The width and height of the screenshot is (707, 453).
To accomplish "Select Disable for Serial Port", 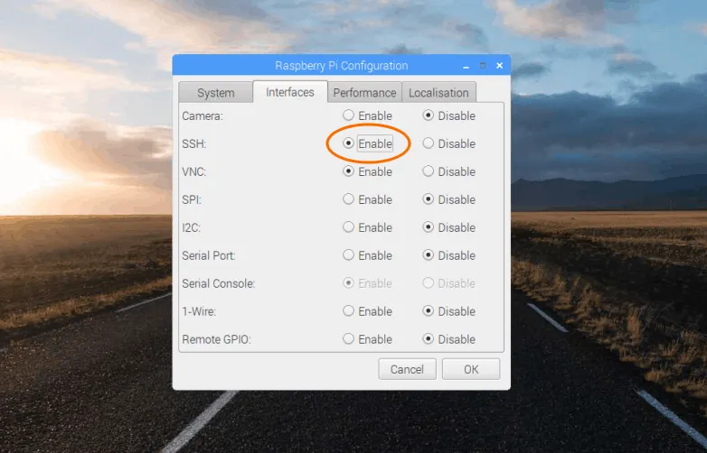I will pos(448,255).
